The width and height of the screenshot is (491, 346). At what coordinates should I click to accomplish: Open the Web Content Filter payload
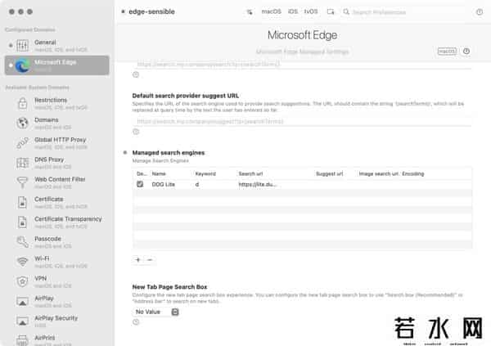tap(57, 182)
